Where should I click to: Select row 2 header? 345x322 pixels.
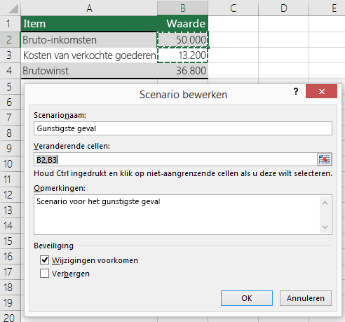coord(8,40)
